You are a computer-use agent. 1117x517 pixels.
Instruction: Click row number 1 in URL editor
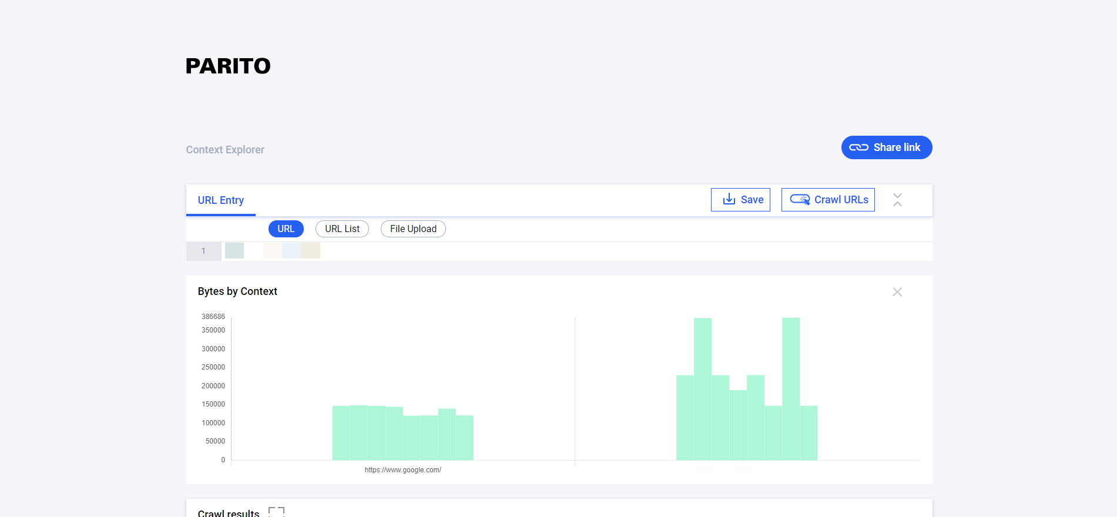click(x=203, y=251)
